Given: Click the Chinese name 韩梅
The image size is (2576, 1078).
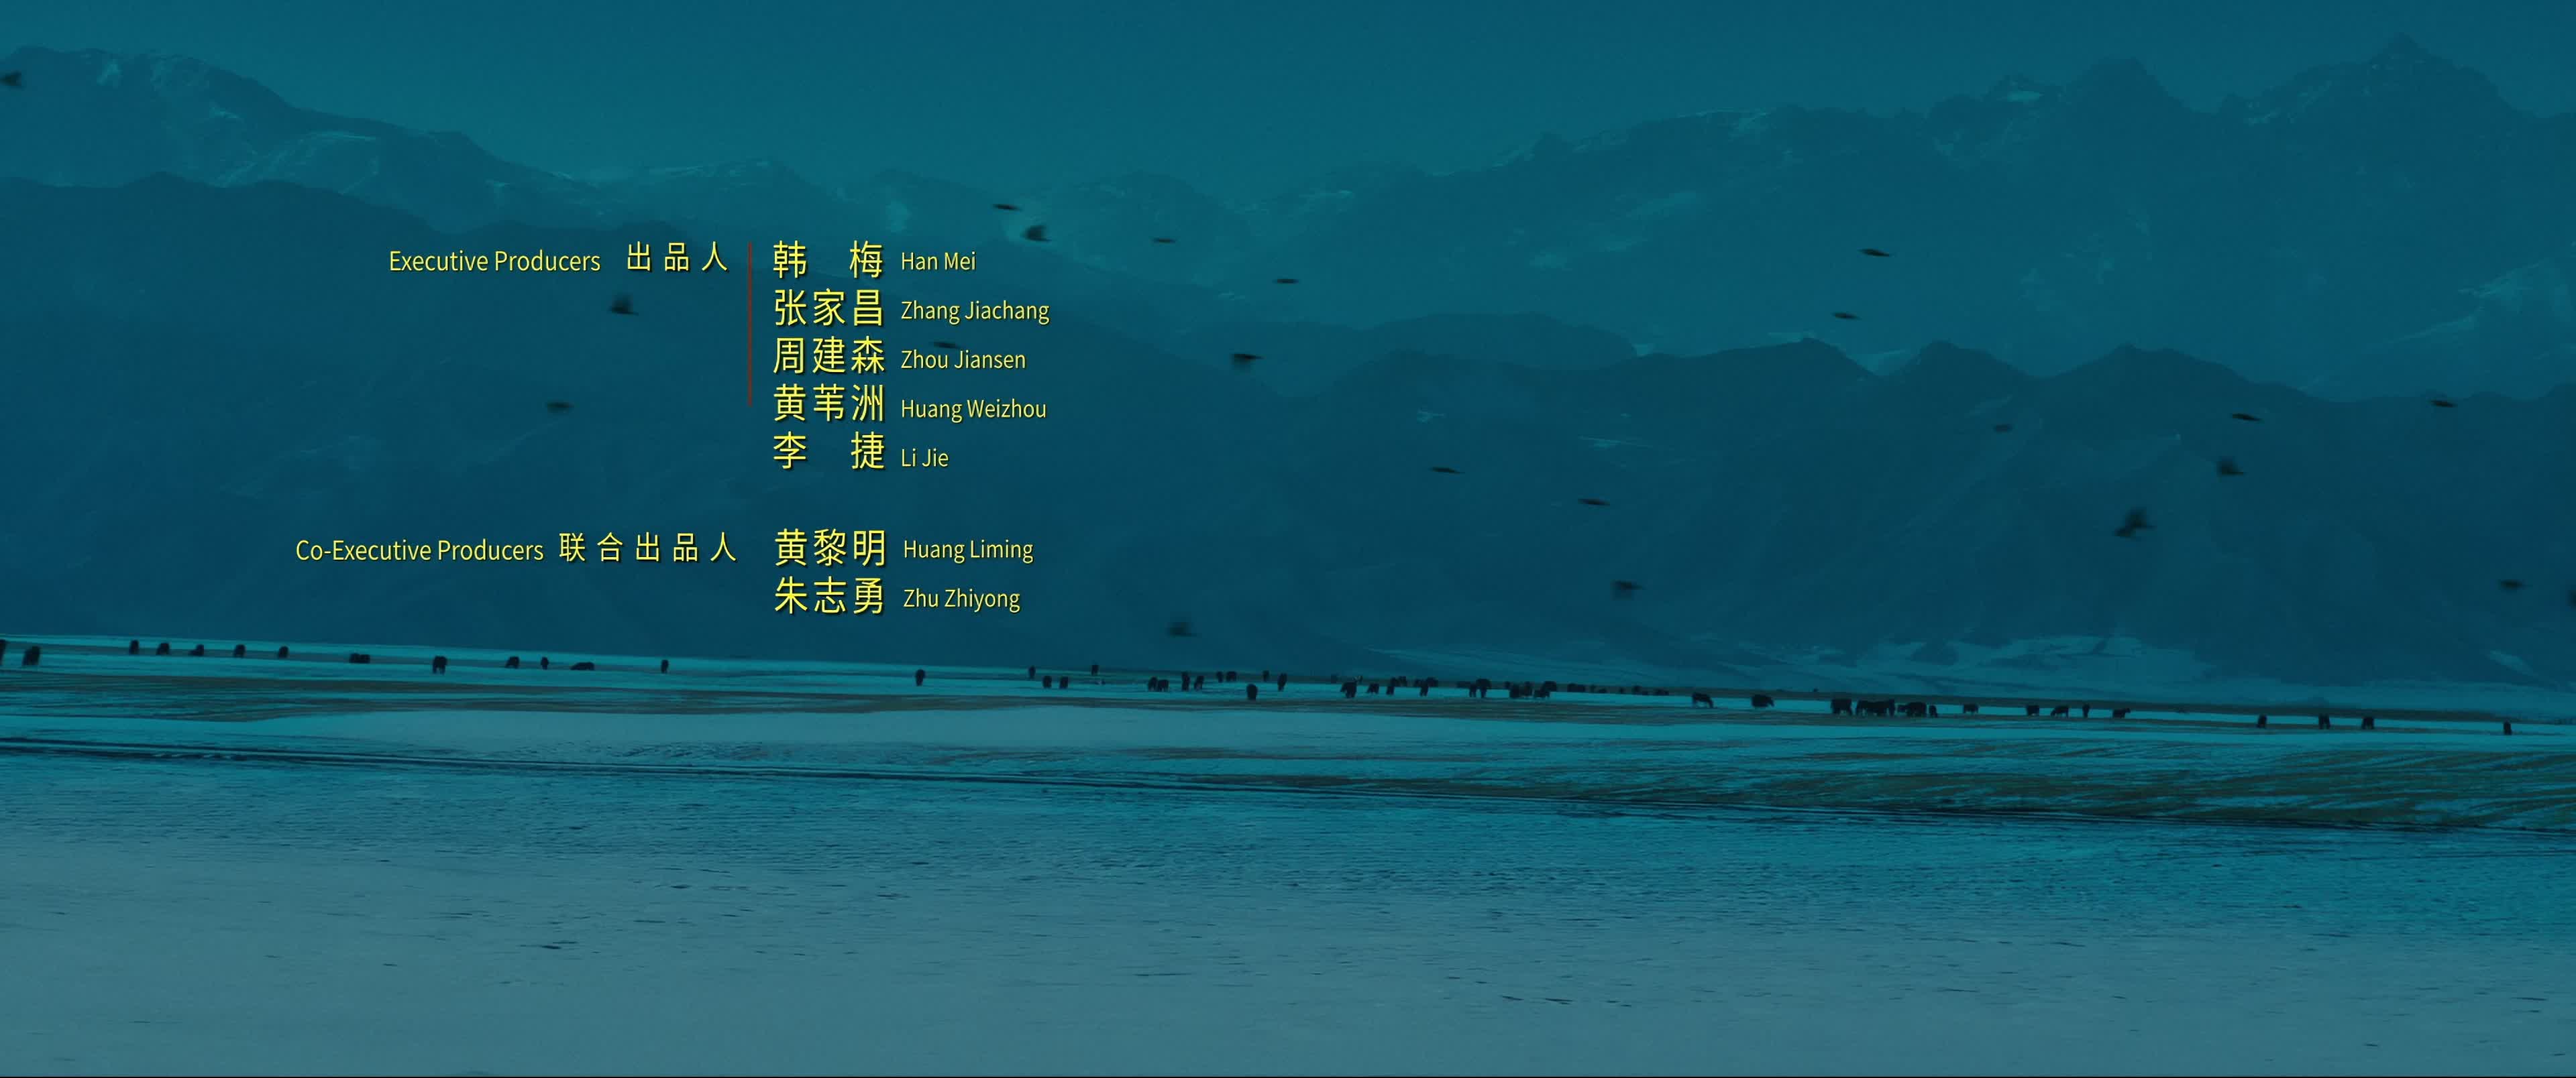Looking at the screenshot, I should pos(829,259).
